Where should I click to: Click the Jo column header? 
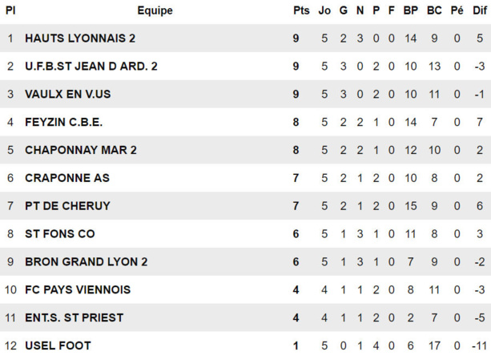click(x=324, y=11)
